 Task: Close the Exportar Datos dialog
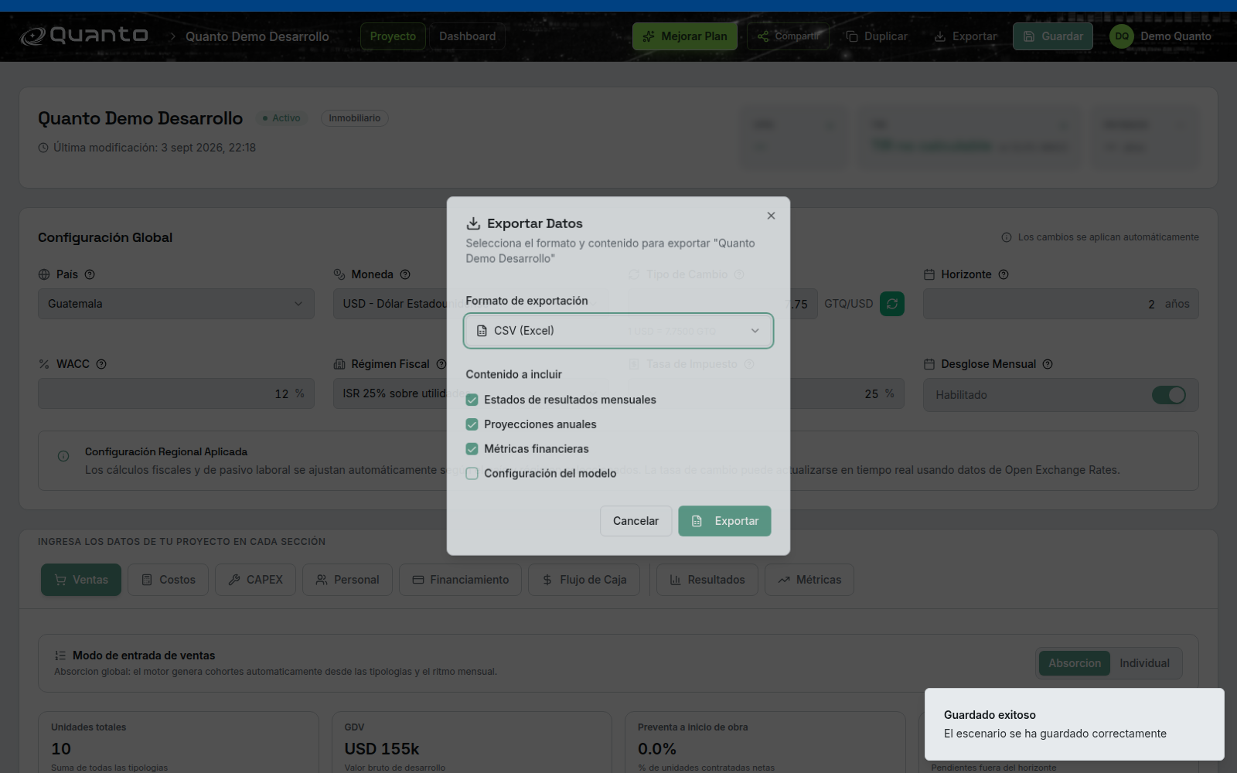pos(771,216)
